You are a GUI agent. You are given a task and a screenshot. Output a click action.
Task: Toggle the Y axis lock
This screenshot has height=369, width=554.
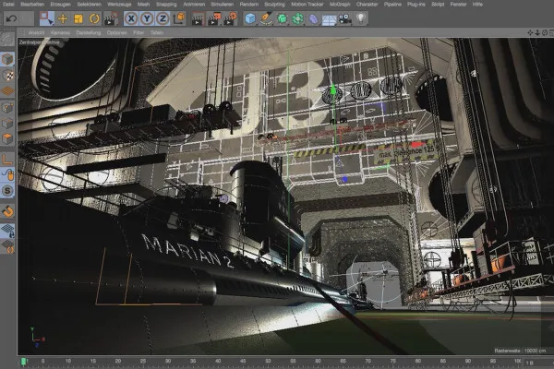[x=147, y=18]
